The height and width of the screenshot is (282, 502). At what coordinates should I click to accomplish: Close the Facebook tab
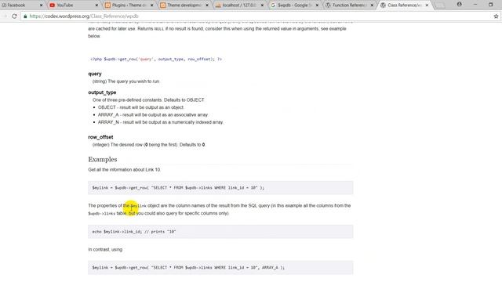41,5
